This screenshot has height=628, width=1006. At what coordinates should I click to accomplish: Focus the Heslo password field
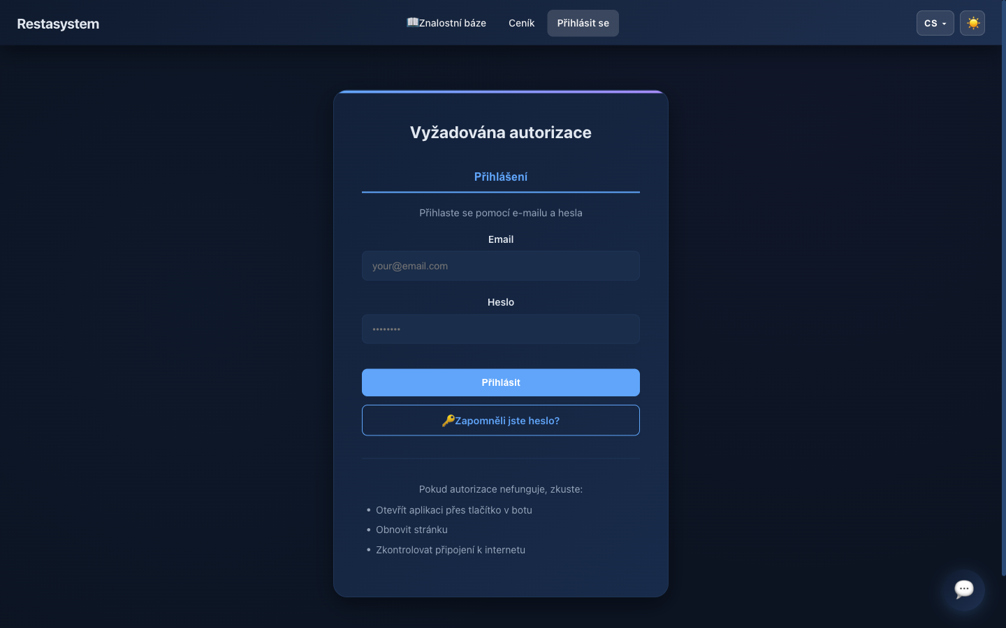click(501, 329)
